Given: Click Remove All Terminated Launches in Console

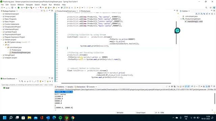Looking at the screenshot, I should point(174,86).
